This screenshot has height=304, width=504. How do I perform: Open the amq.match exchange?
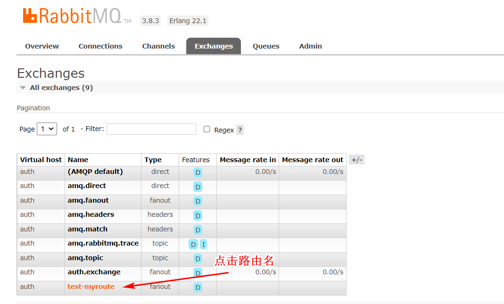(87, 229)
